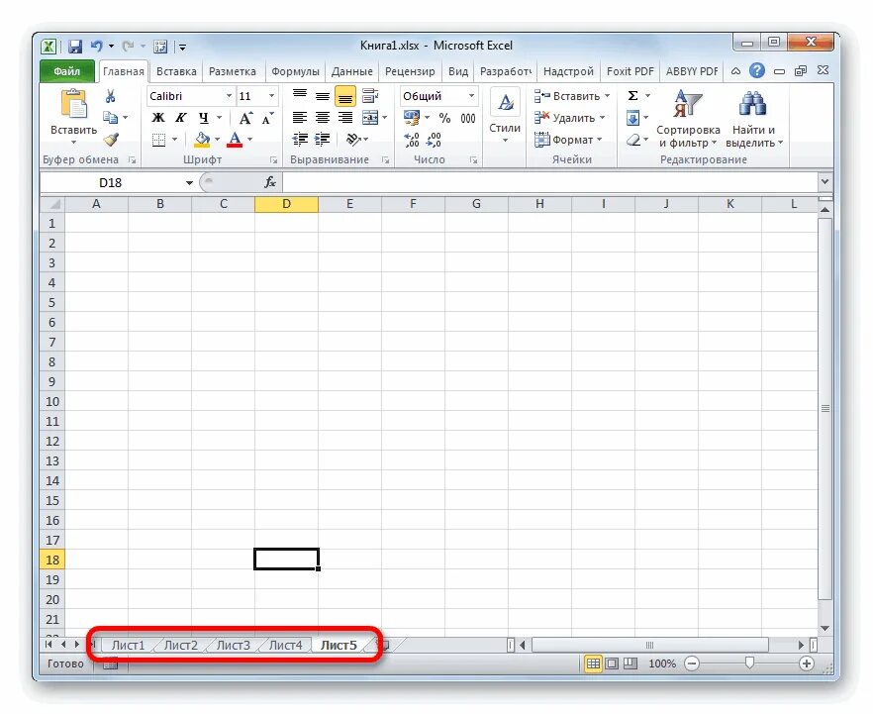Zoom in with plus button

click(806, 663)
